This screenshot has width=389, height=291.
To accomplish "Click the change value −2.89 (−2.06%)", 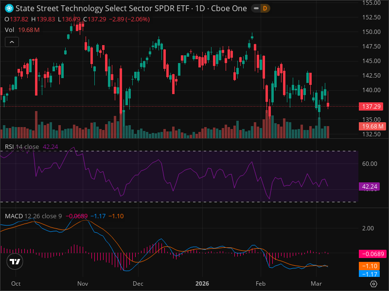I will coord(129,19).
